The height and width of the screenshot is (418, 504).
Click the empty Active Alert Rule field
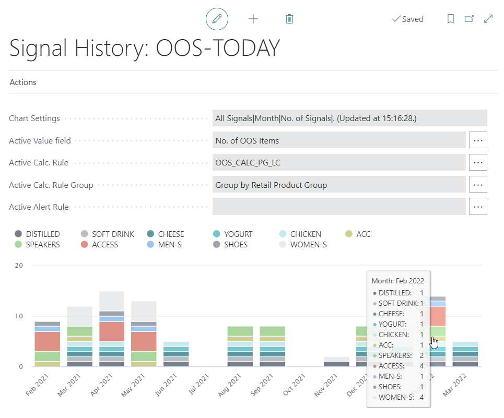pos(338,207)
